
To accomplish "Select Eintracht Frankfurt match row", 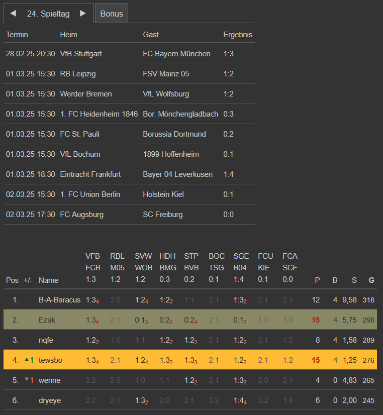I will coord(90,174).
